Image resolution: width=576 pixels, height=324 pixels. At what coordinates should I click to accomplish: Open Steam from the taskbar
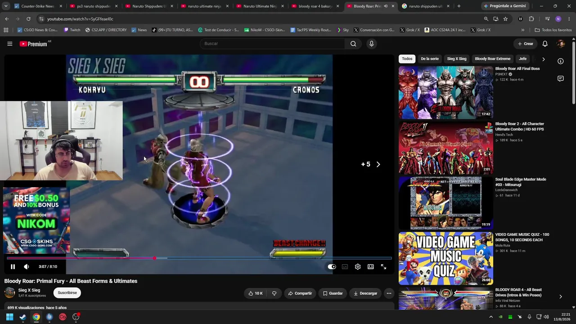tap(23, 317)
